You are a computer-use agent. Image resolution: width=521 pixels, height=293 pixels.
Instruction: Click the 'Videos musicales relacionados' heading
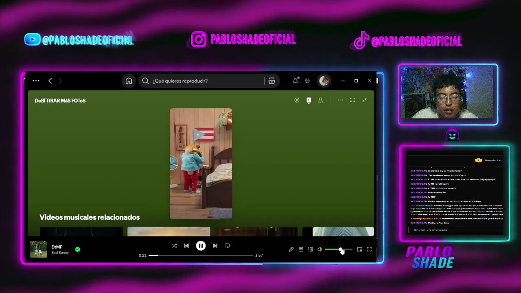[90, 217]
